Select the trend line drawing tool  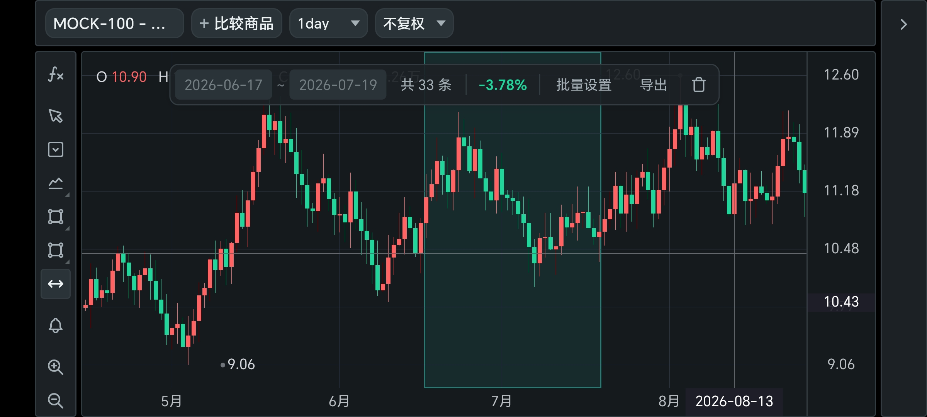coord(56,183)
